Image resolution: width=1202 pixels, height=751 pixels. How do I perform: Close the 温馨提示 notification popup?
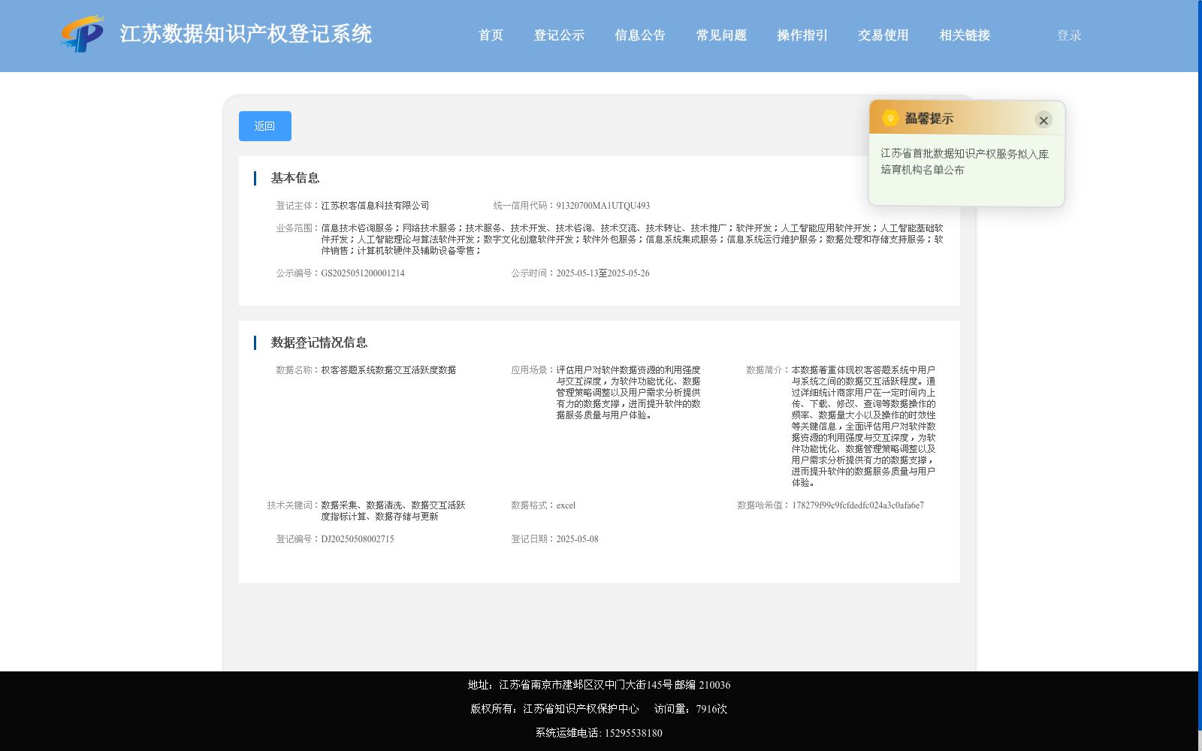point(1043,120)
